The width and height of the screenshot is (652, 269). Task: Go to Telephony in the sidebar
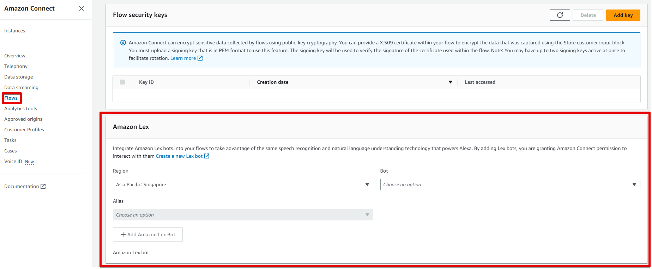(x=16, y=66)
